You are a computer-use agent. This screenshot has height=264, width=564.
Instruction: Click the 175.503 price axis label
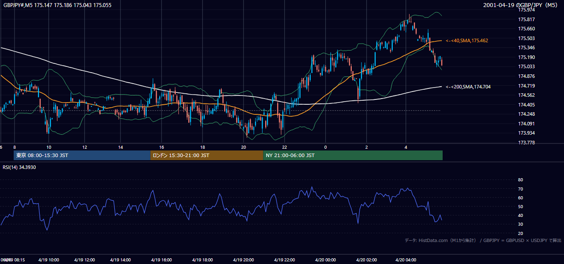(x=526, y=38)
